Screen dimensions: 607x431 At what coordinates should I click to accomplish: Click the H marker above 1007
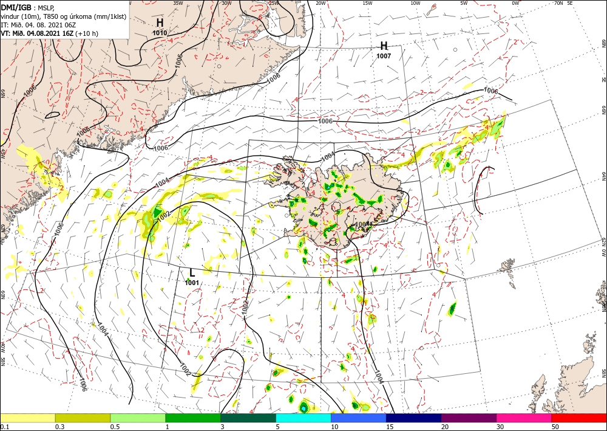[x=384, y=46]
